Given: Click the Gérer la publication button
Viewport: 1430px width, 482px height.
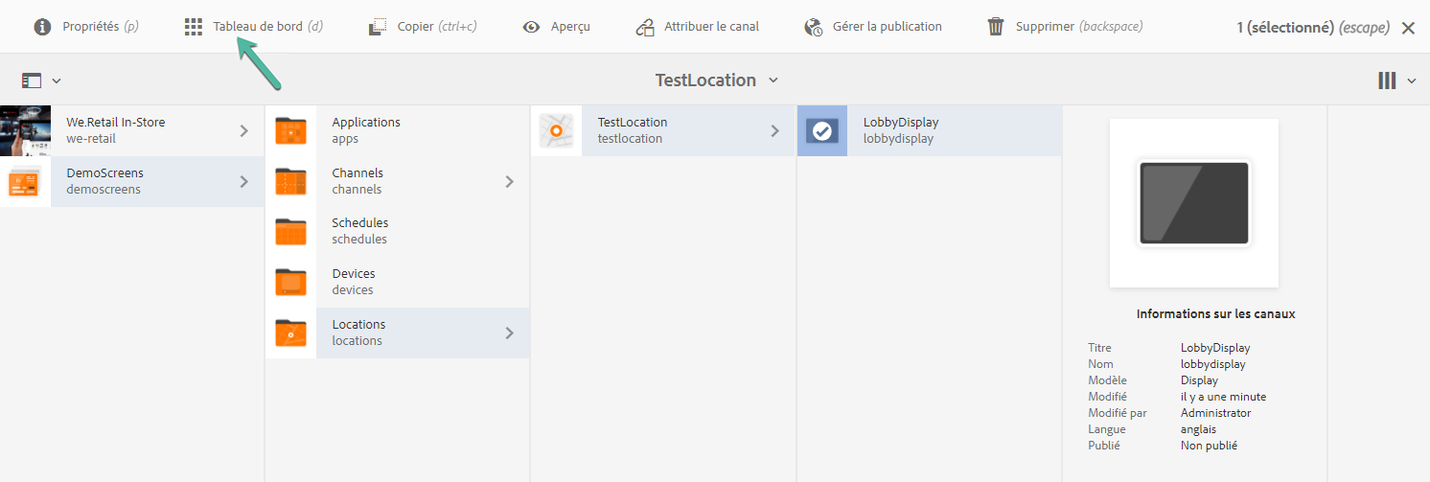Looking at the screenshot, I should (886, 27).
